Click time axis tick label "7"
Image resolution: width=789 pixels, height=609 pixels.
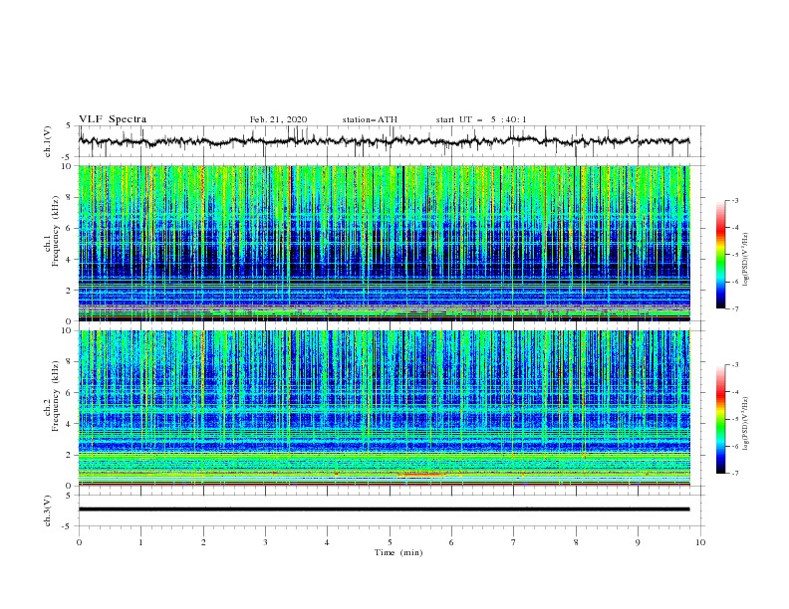point(514,542)
